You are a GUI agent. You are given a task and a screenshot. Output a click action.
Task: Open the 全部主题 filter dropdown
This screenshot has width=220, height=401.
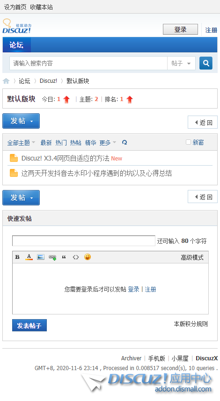(21, 143)
